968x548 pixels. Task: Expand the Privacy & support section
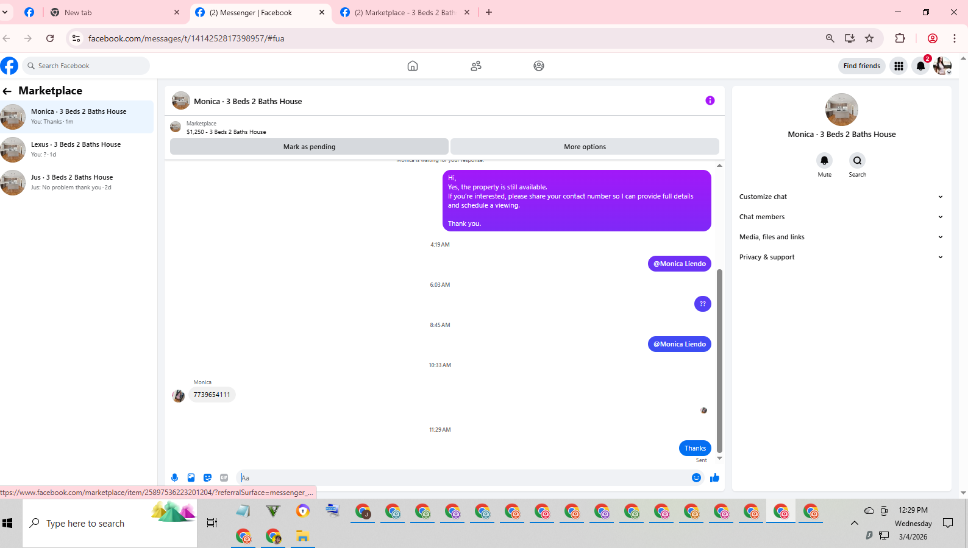[x=841, y=257]
